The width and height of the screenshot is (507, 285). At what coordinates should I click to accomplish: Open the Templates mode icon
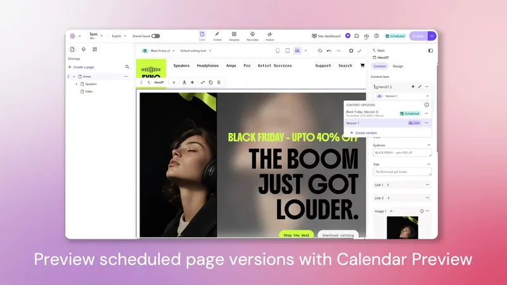pos(234,35)
